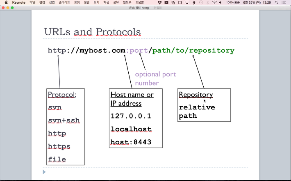The image size is (291, 181).
Task: Zoom the Keynote window
Action: click(x=12, y=8)
